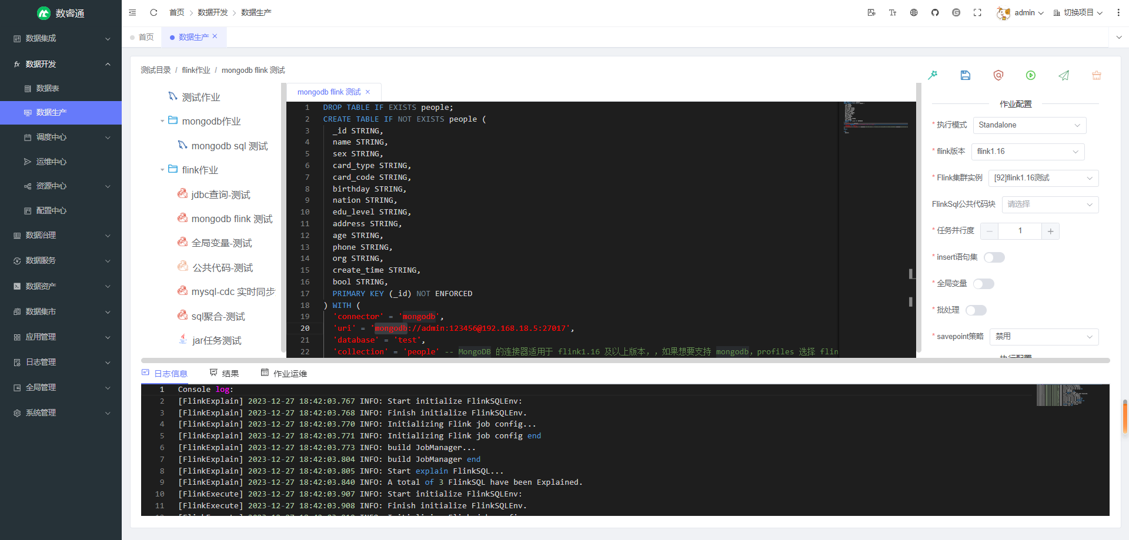Click the orange basket icon in toolbar

click(1097, 75)
